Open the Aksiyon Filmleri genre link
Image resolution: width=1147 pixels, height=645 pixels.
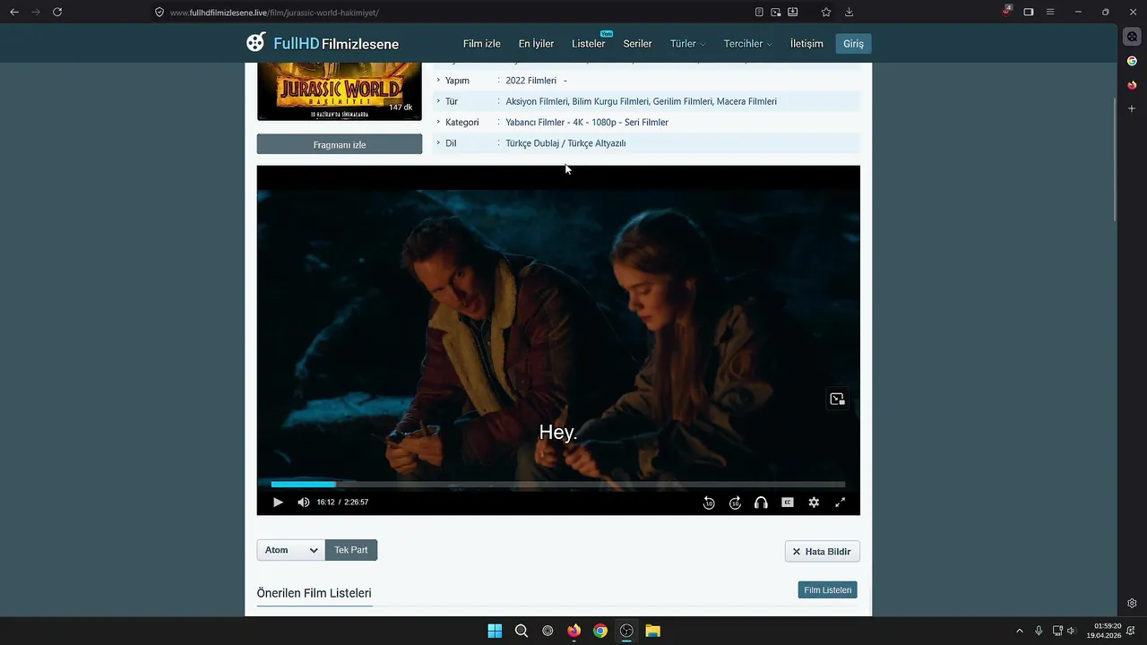tap(536, 101)
